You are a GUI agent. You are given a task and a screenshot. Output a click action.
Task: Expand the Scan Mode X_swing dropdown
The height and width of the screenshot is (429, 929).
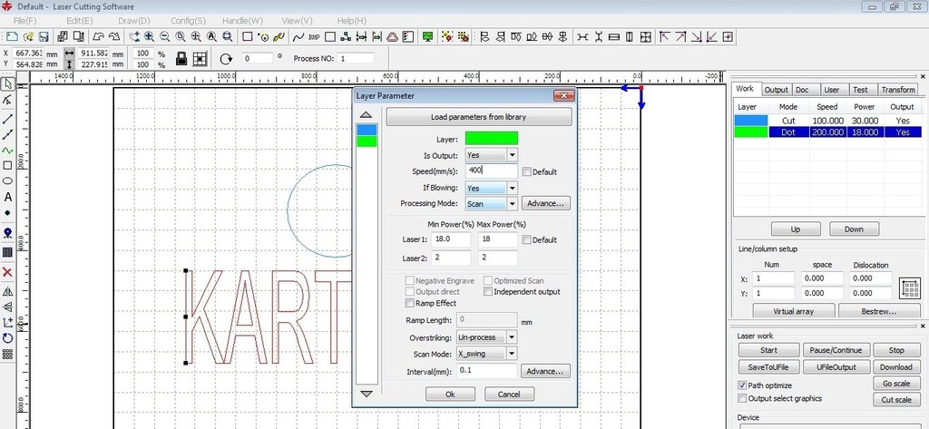[512, 353]
